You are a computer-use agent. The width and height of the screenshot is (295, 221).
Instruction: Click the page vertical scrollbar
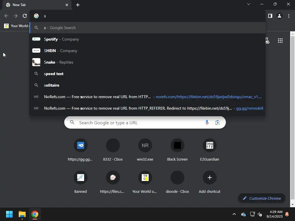[x=292, y=118]
